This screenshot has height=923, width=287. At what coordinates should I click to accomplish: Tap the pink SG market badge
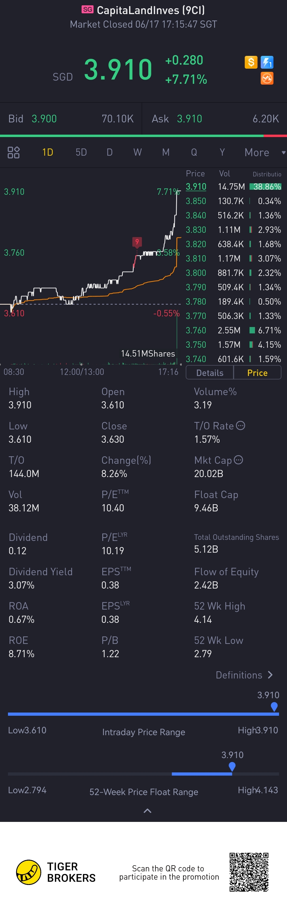point(87,9)
